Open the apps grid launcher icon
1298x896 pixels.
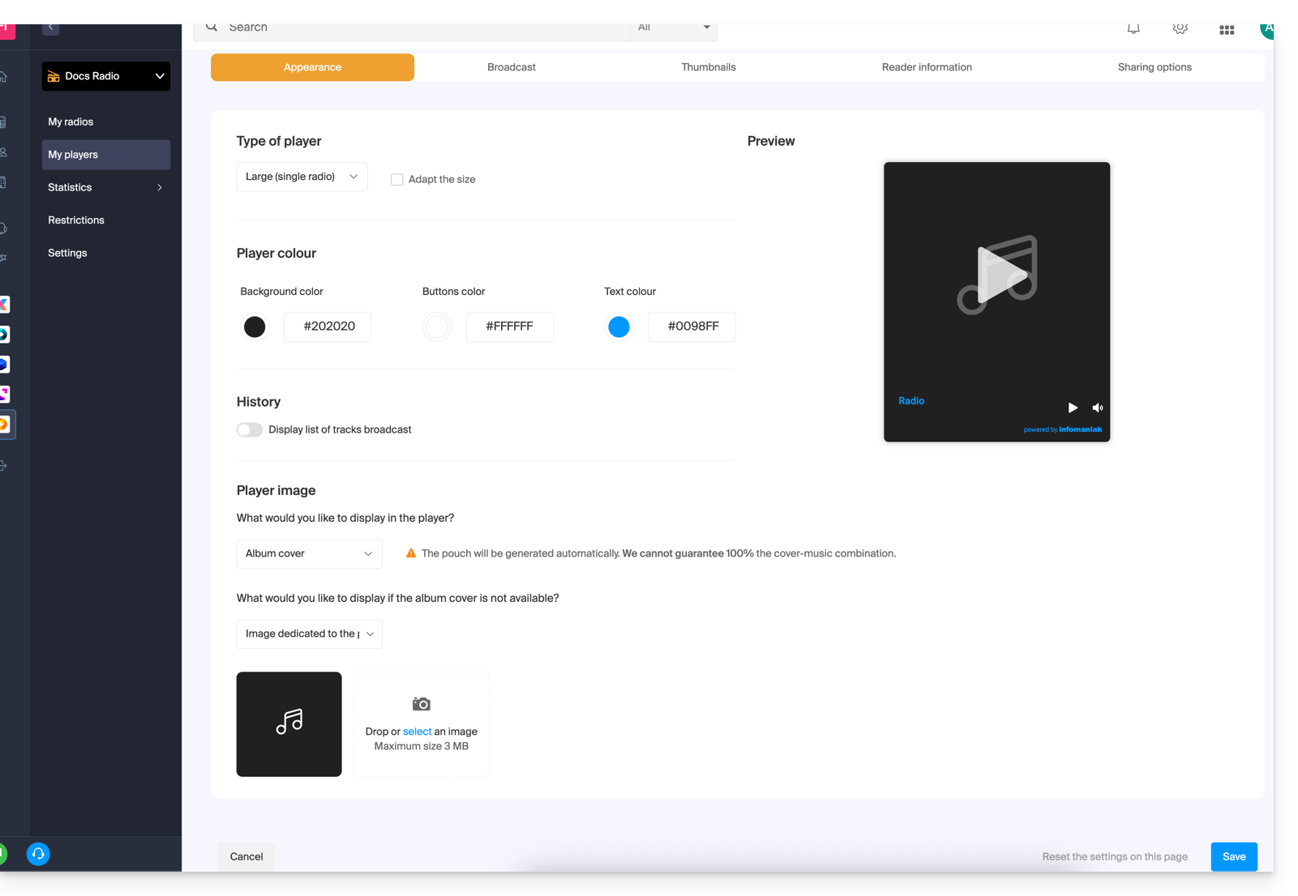click(x=1227, y=30)
